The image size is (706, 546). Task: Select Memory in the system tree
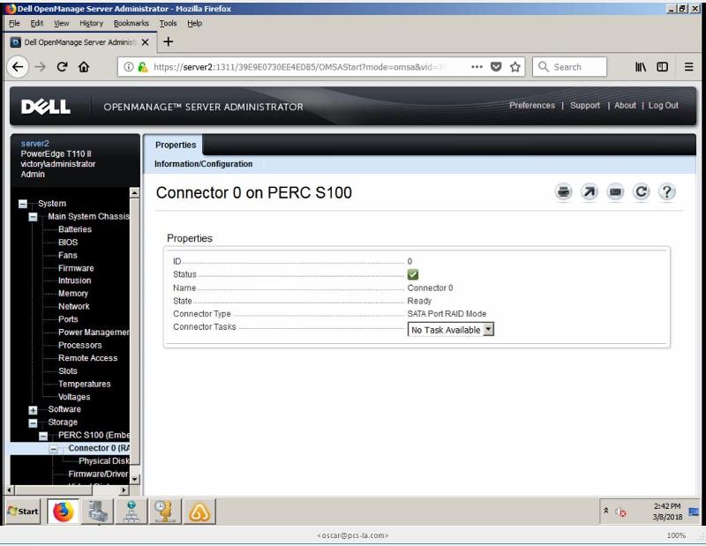point(73,294)
